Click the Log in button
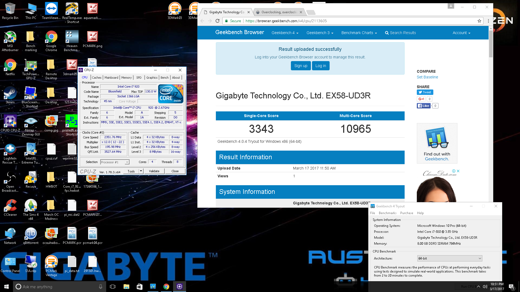This screenshot has width=520, height=292. click(x=321, y=66)
